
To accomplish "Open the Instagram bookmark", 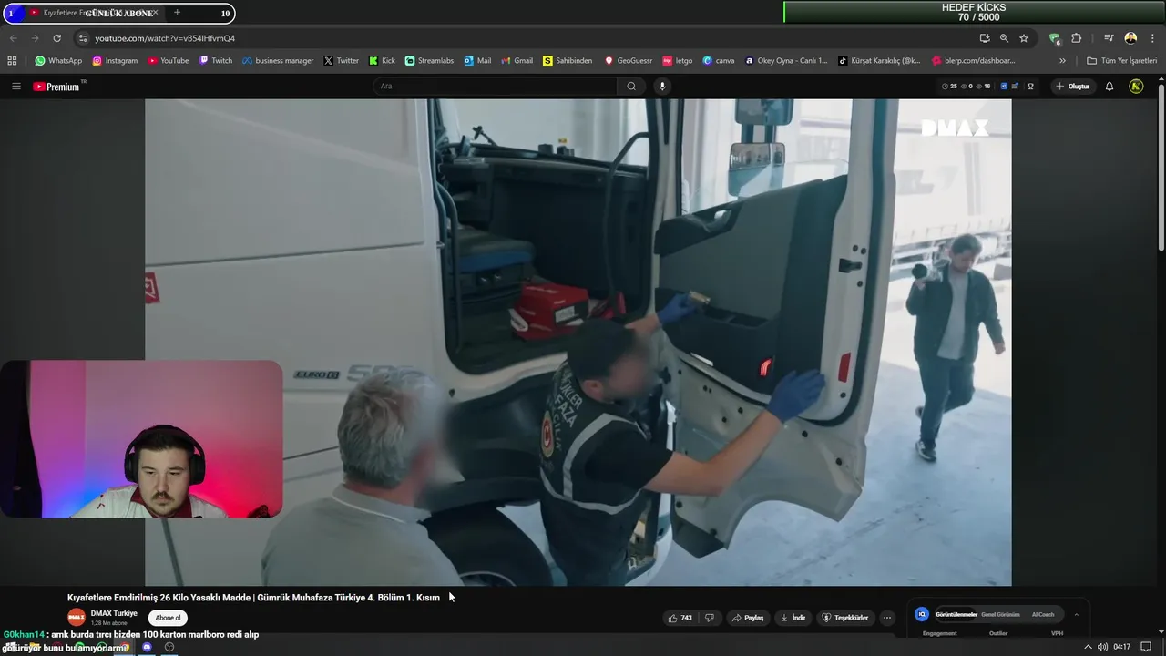I will (x=115, y=61).
